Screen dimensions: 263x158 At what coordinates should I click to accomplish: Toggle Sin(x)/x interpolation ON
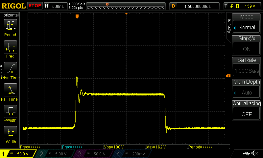tap(247, 49)
